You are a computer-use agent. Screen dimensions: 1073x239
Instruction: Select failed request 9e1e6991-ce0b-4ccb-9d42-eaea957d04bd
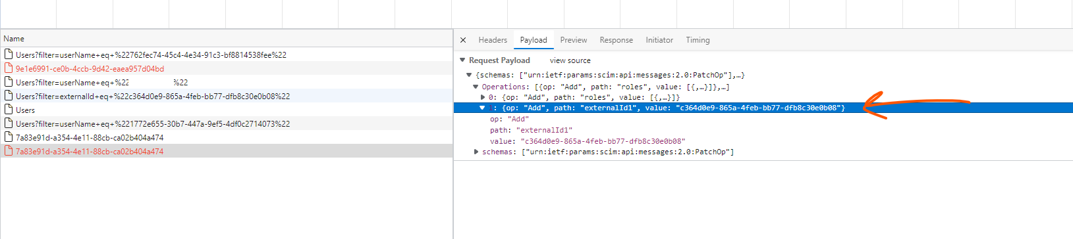227,68
